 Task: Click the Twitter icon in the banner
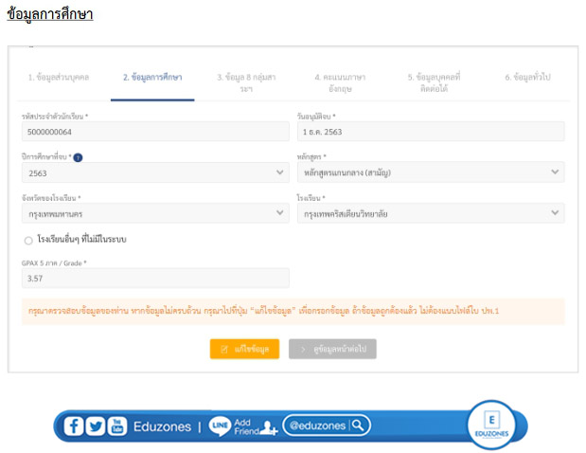point(96,426)
